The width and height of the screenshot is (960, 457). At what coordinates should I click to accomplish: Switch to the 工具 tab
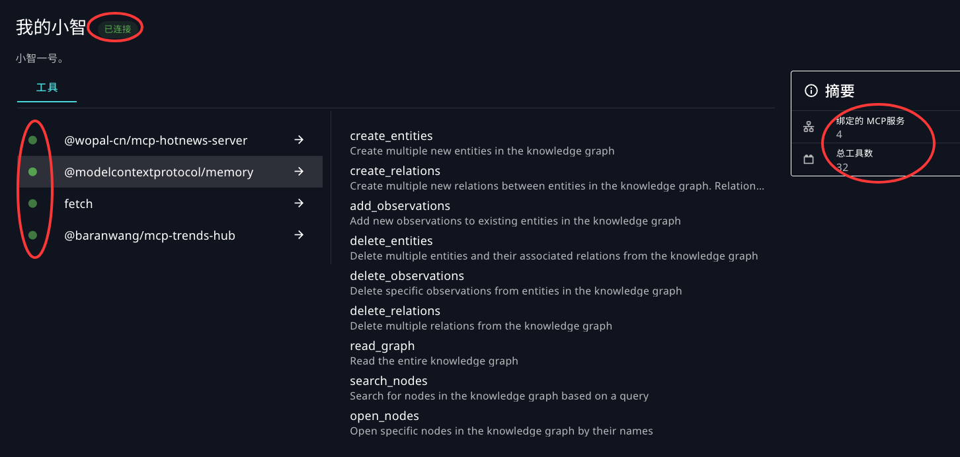(x=47, y=87)
